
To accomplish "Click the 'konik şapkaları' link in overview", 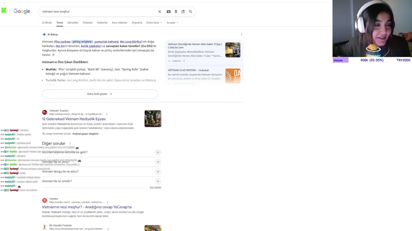I will [x=91, y=46].
